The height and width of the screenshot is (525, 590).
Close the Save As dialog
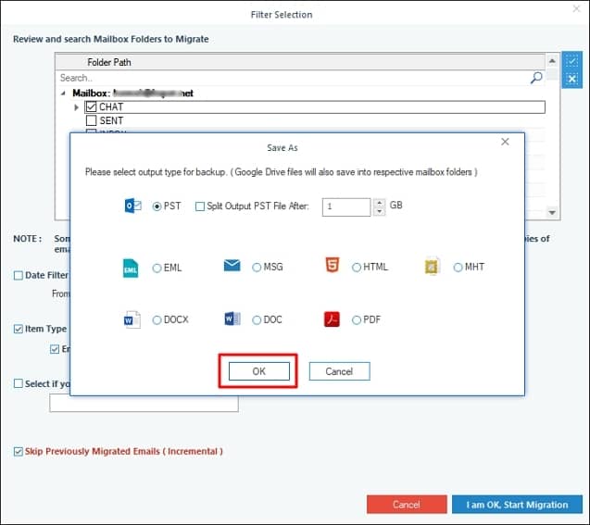505,142
